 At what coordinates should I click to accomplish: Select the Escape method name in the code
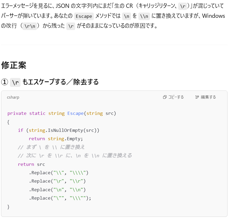[76, 113]
